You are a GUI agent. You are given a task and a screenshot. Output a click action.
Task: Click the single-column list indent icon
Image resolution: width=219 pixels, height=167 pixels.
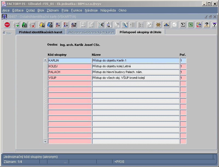(132, 25)
